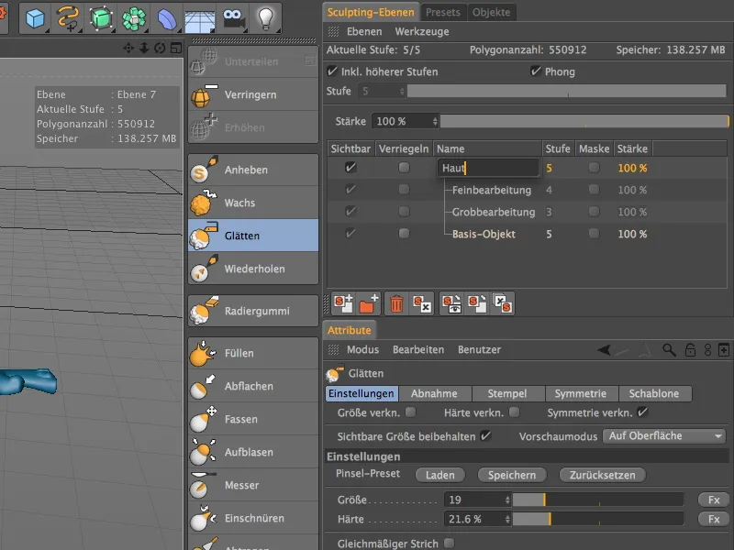Add a cube primitive object
The width and height of the screenshot is (734, 550).
35,18
